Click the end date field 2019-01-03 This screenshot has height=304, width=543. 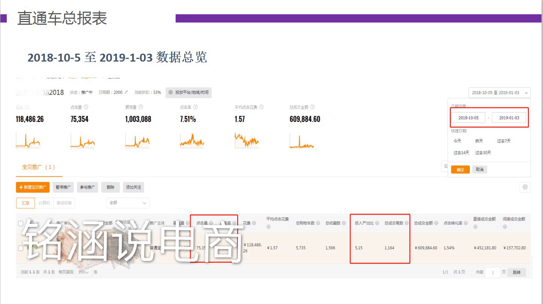pos(509,118)
